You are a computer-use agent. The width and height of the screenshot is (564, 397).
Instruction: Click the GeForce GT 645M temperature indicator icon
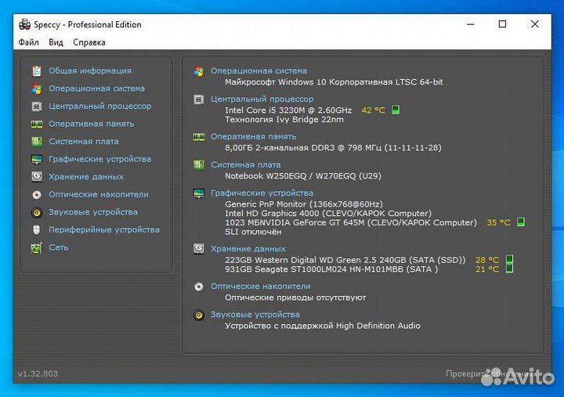(520, 222)
